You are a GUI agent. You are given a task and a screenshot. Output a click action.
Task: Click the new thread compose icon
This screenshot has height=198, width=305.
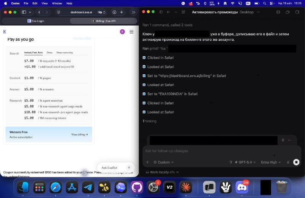coord(183,12)
